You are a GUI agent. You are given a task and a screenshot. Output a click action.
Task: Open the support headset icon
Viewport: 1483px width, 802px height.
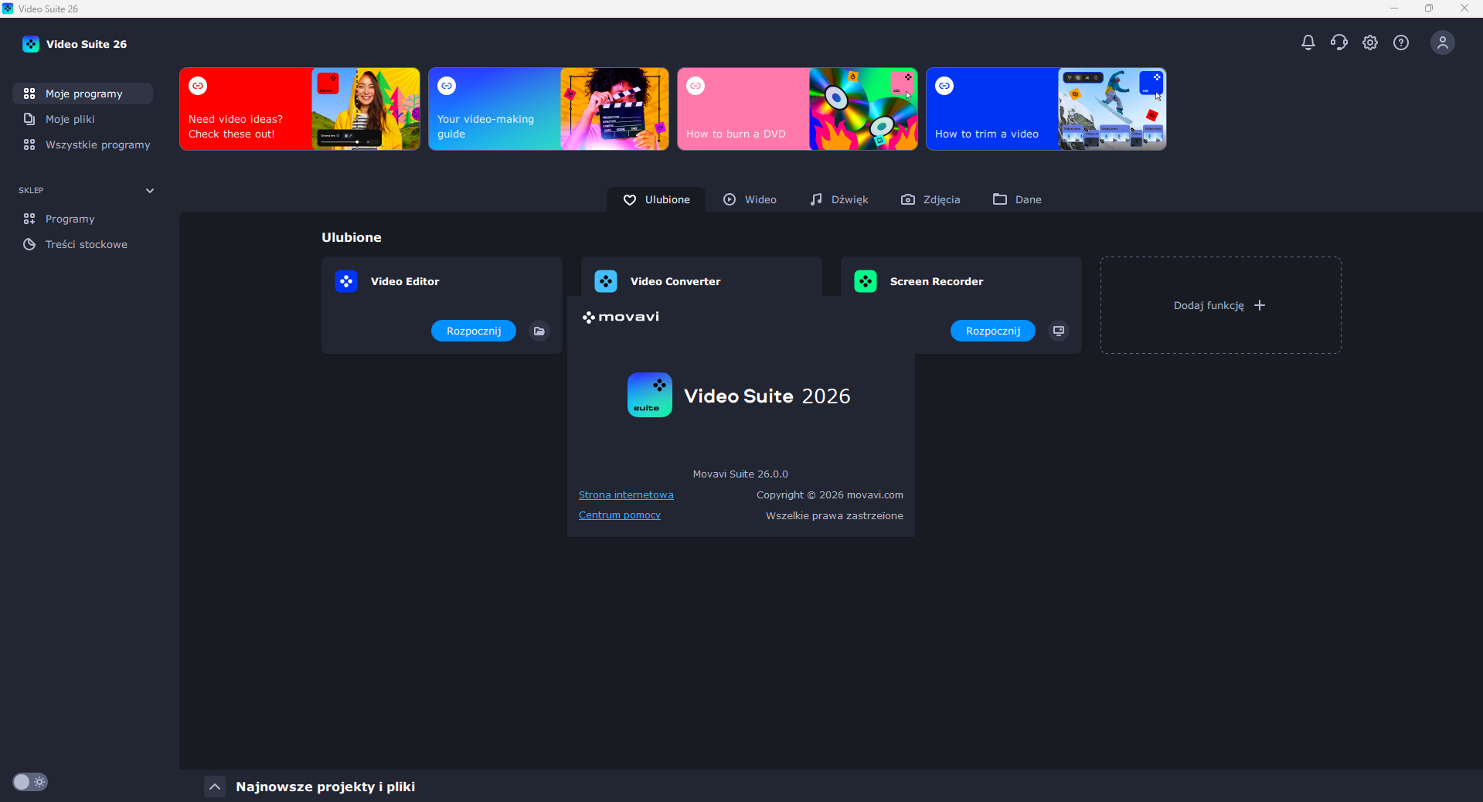click(x=1338, y=42)
